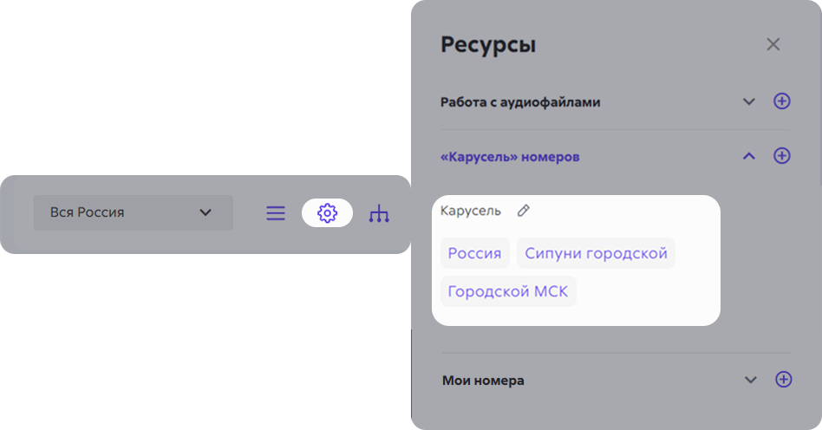Click the Работа с аудиофайлами heading
Image resolution: width=822 pixels, height=430 pixels.
(520, 102)
